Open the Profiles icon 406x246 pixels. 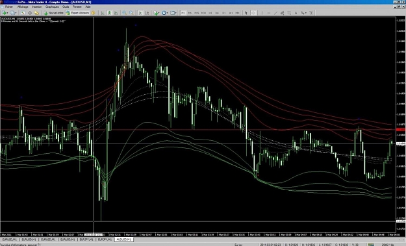(x=12, y=13)
